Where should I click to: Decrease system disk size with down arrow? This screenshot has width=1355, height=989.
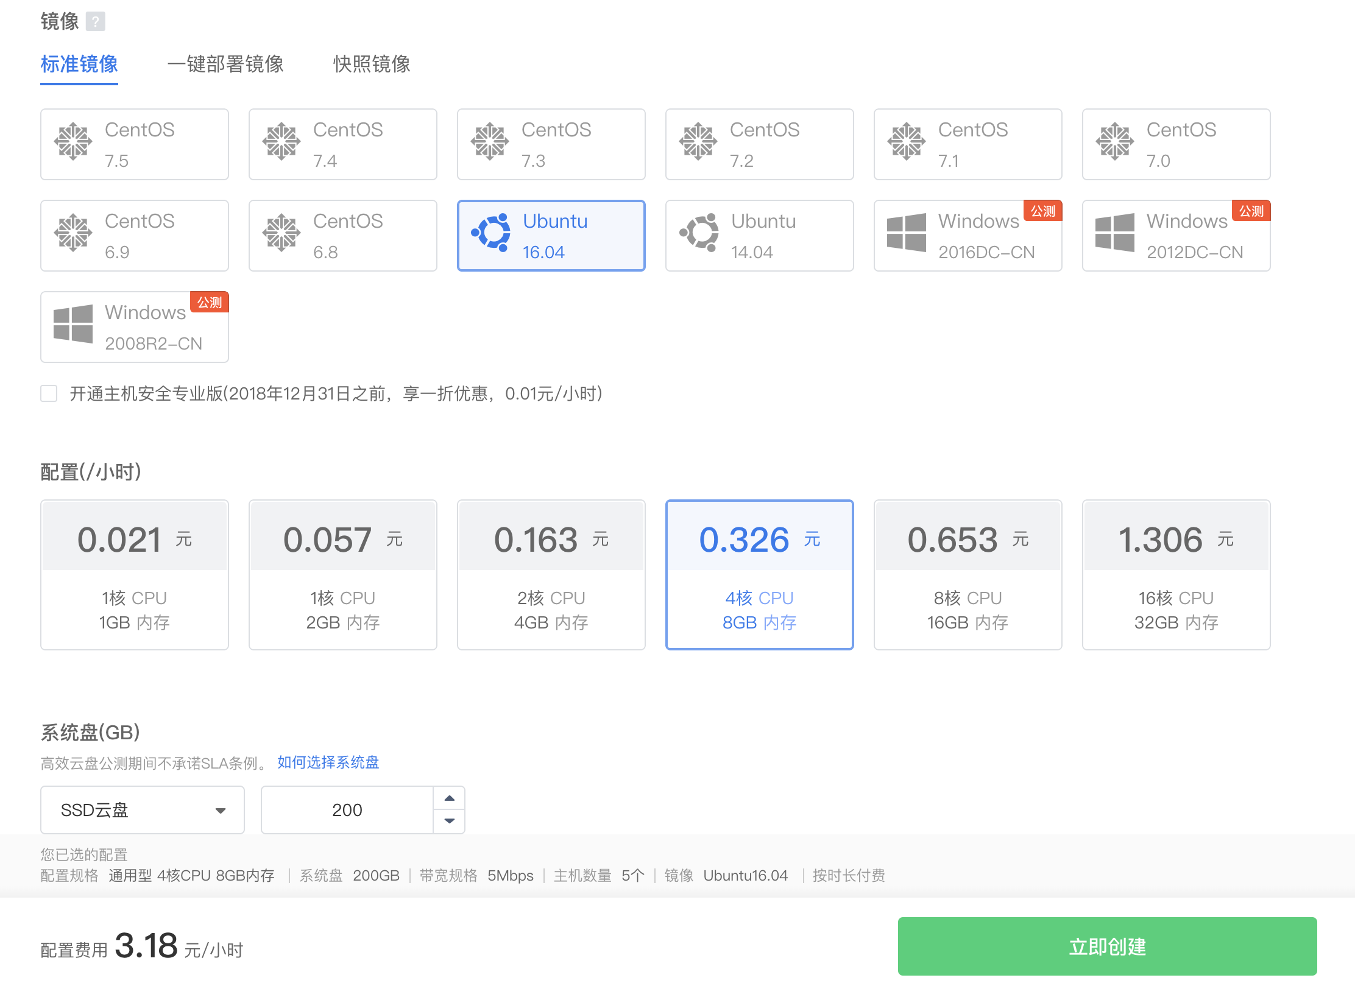click(450, 821)
